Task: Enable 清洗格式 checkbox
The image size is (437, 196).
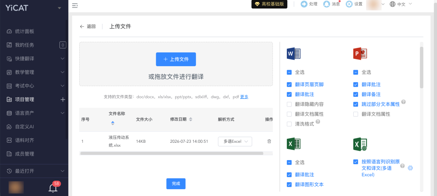Action: (x=289, y=124)
